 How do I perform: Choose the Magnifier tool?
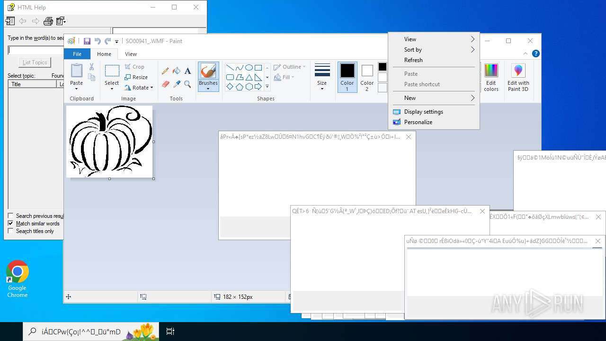click(x=188, y=84)
